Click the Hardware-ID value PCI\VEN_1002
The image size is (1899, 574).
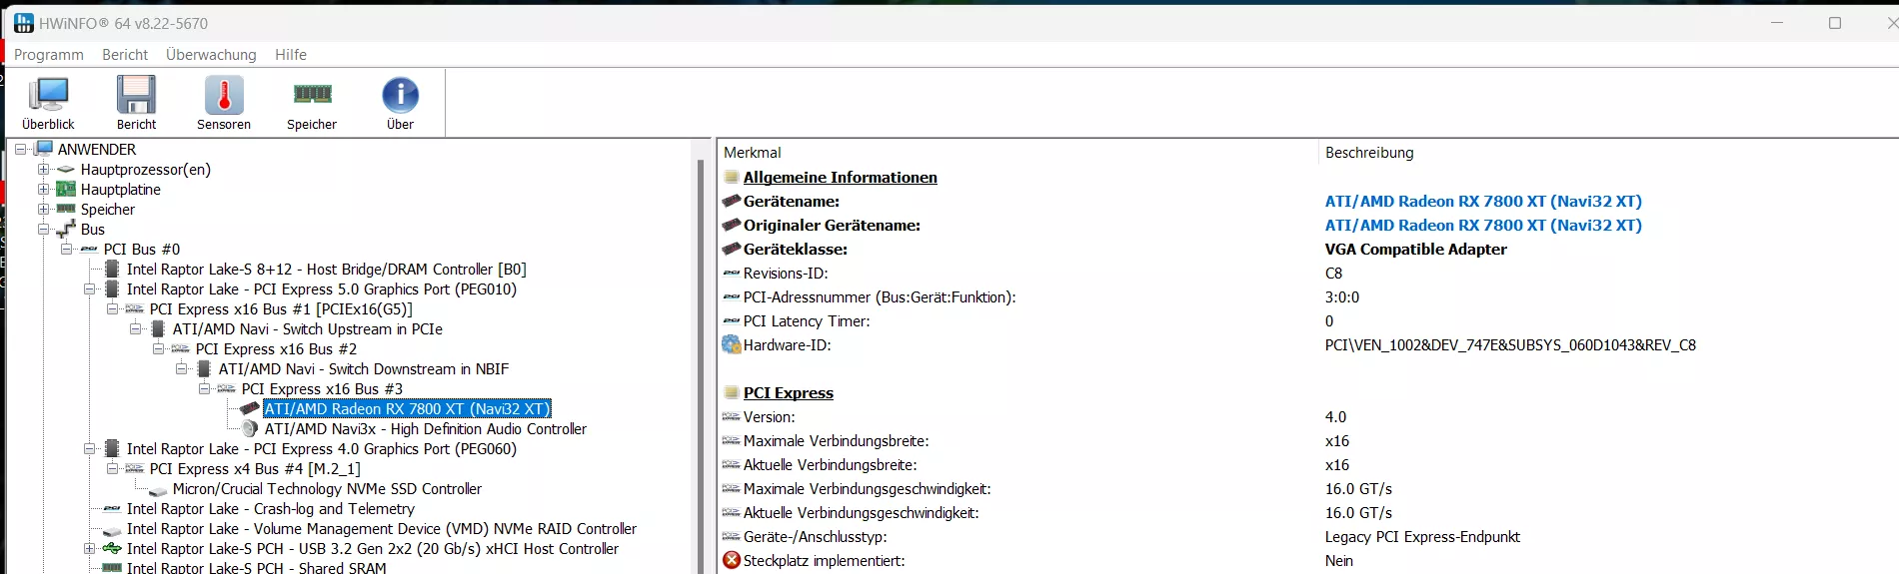coord(1510,344)
